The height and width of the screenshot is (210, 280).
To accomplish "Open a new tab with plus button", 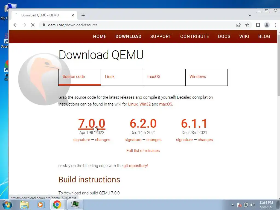I will pos(83,15).
